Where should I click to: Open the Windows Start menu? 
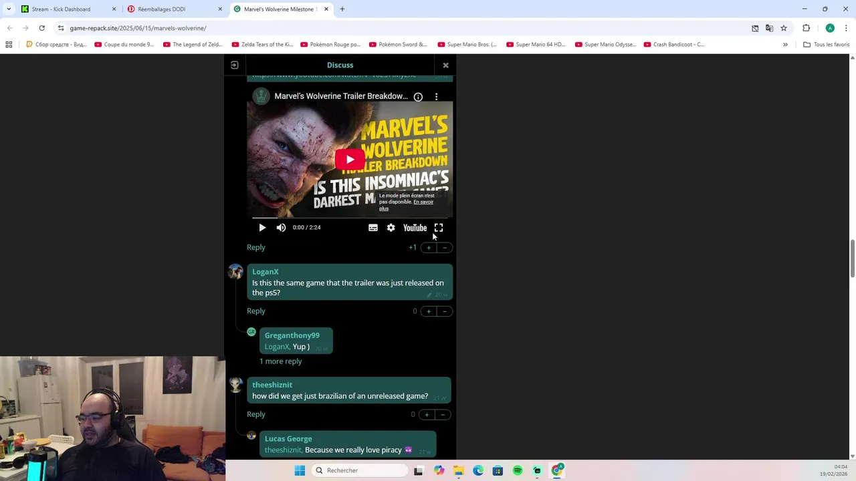tap(300, 470)
